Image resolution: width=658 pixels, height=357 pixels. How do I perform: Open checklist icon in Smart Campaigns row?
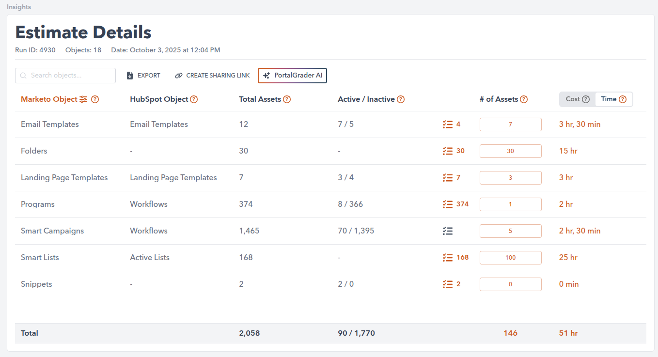coord(448,231)
